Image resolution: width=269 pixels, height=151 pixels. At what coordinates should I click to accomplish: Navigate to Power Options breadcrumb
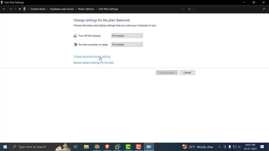(x=86, y=9)
